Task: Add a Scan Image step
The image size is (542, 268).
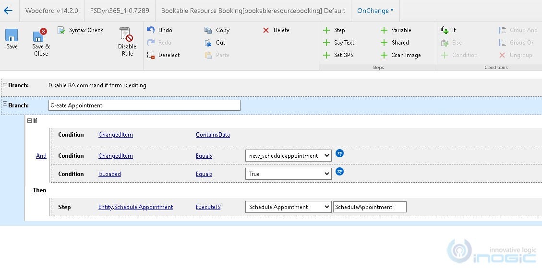Action: click(x=400, y=55)
